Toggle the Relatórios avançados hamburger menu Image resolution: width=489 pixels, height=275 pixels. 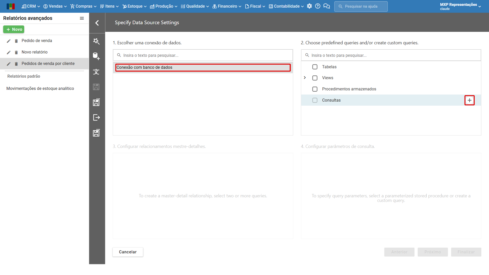pos(82,18)
